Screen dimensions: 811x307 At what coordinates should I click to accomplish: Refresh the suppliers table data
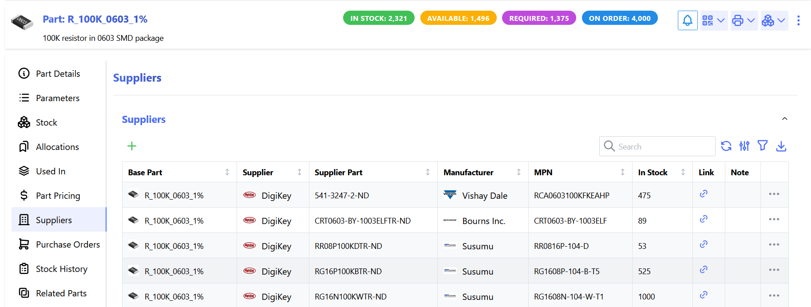(726, 146)
